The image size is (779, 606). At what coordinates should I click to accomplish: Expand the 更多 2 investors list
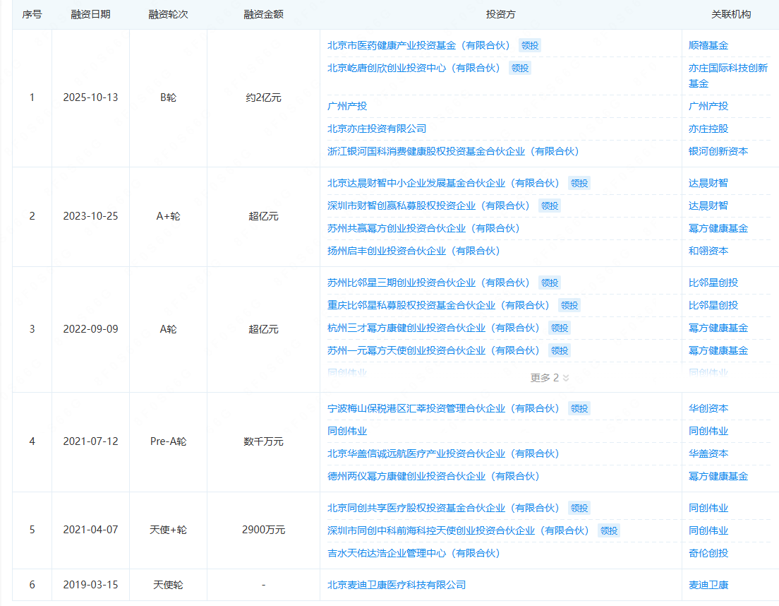click(x=550, y=378)
